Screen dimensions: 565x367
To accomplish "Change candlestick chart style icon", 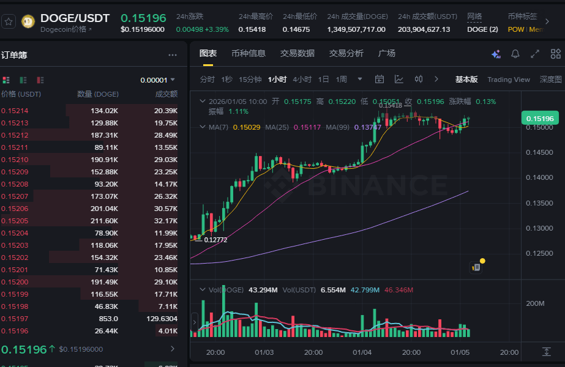I will 418,80.
